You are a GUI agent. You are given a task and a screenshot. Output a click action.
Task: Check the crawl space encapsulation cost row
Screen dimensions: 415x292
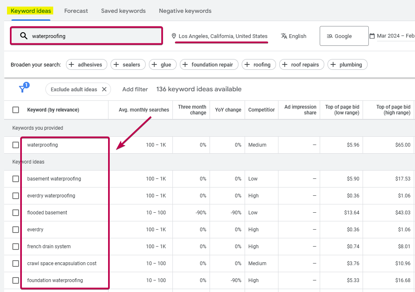pyautogui.click(x=16, y=264)
